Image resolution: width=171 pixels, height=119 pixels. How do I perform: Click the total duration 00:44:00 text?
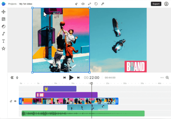[x=110, y=78]
